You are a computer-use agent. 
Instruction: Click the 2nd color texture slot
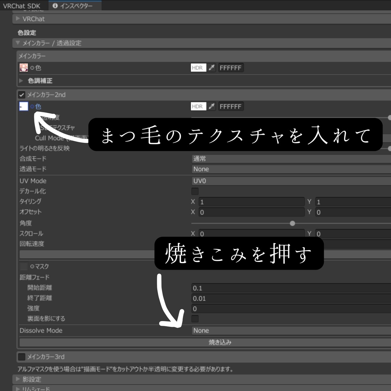[24, 107]
